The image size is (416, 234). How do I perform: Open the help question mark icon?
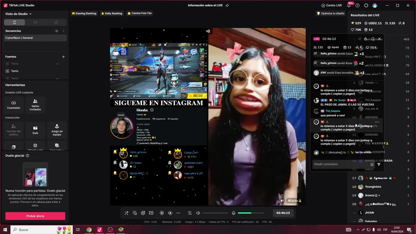tap(357, 5)
